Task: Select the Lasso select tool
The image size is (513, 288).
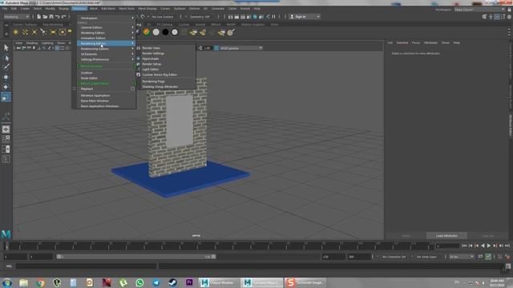Action: [x=6, y=58]
